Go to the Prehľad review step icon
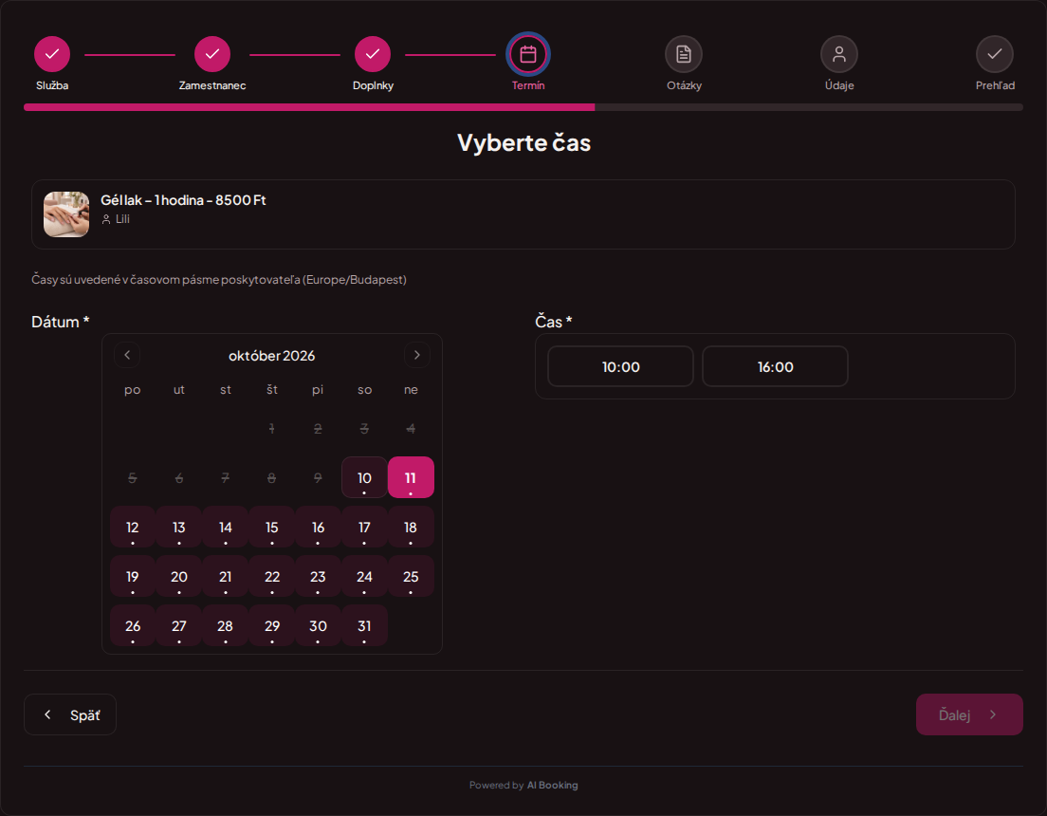Screen dimensions: 1047x816 click(x=995, y=54)
